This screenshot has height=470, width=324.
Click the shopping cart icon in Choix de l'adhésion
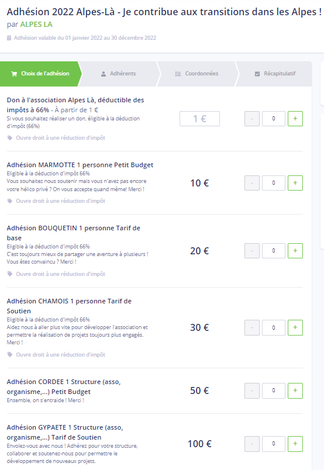pos(14,74)
